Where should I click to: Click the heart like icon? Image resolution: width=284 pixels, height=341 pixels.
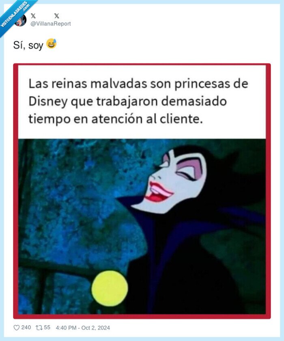coord(17,328)
